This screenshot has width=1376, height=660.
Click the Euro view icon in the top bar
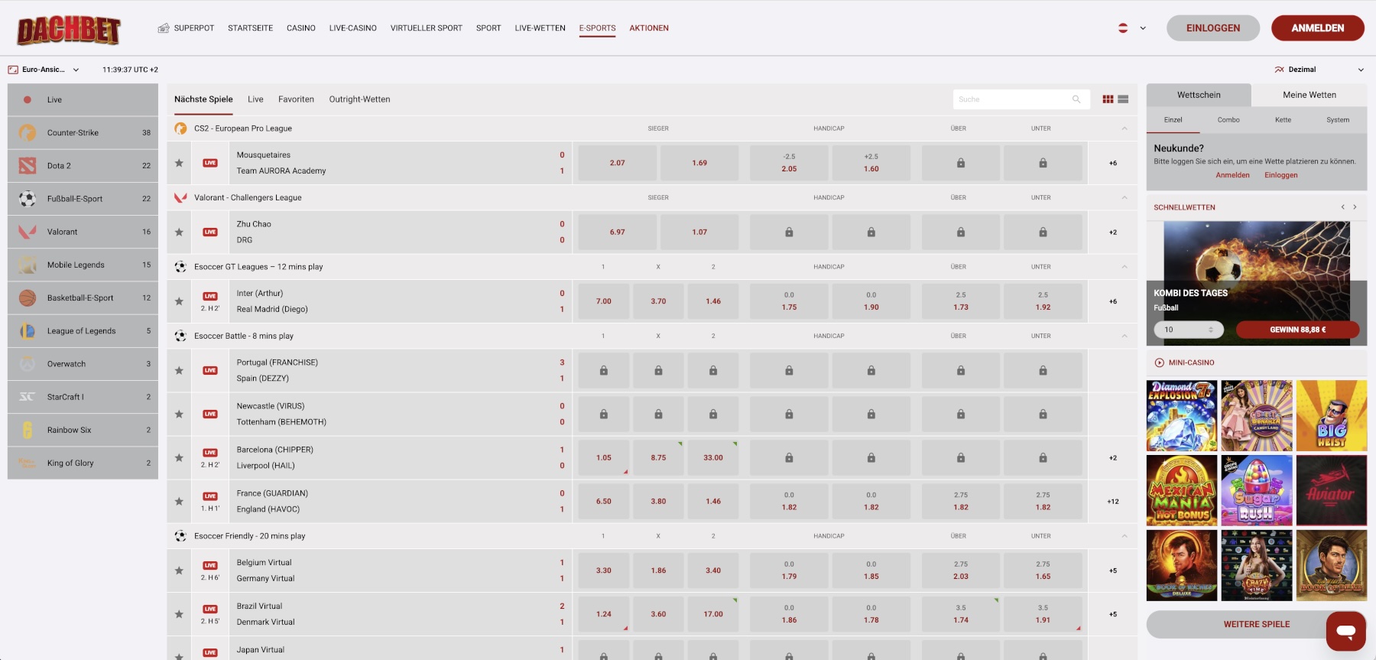click(13, 70)
